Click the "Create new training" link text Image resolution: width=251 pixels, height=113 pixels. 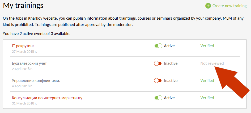coord(229,6)
